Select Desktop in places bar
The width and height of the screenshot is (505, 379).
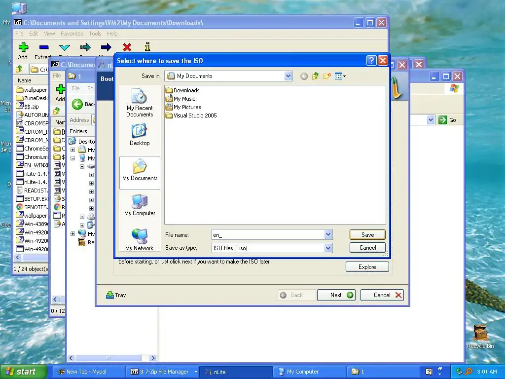(140, 135)
